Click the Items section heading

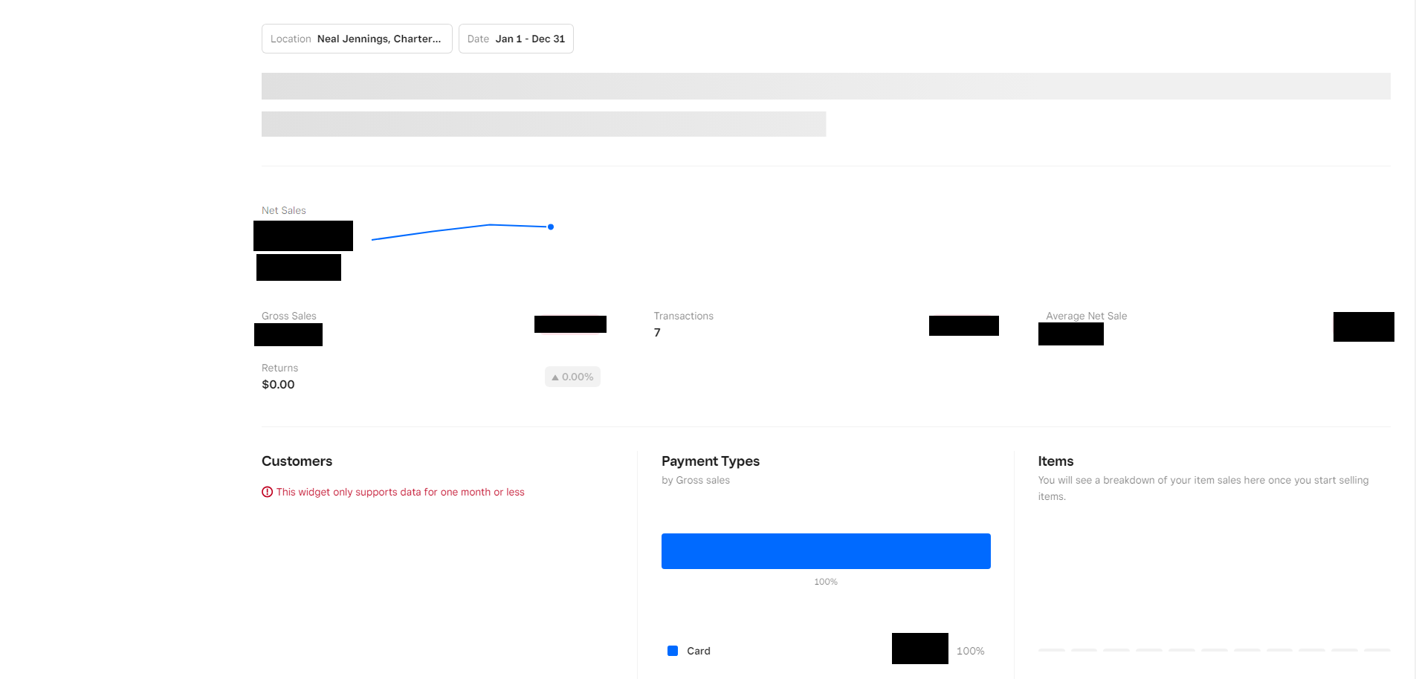coord(1055,461)
